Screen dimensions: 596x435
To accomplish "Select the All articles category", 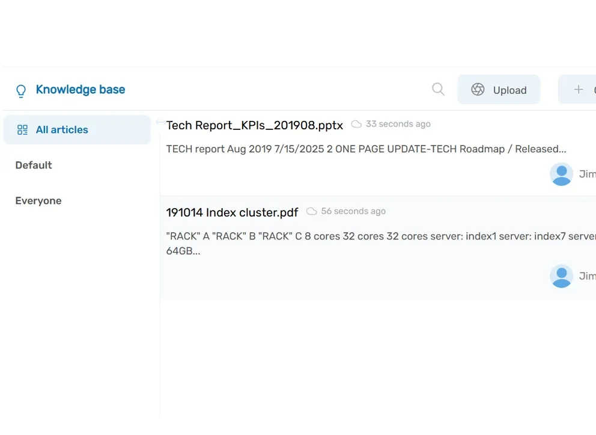I will pyautogui.click(x=77, y=130).
